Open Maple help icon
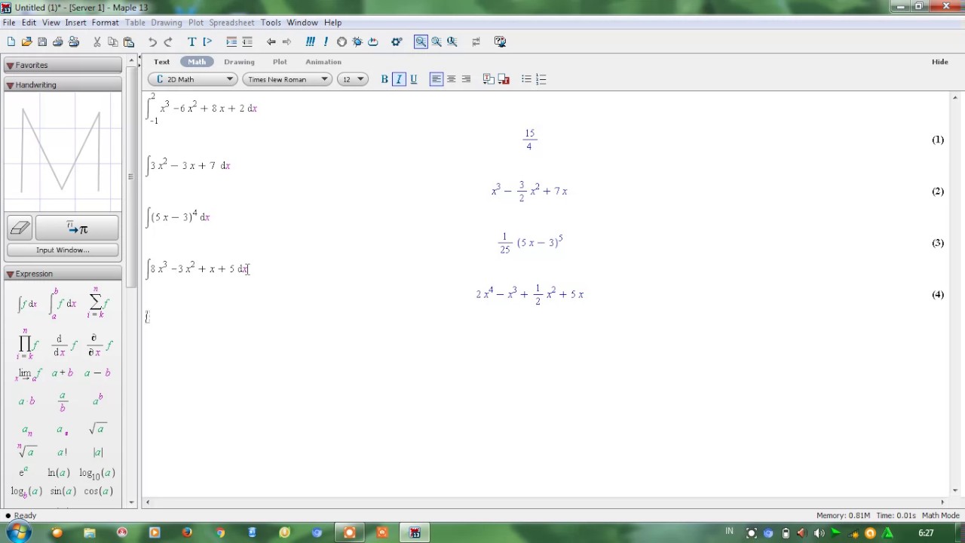965x543 pixels. coord(500,41)
